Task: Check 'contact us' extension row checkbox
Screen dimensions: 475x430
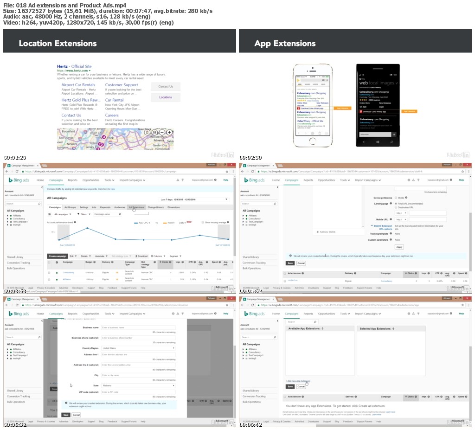Action: 285,281
